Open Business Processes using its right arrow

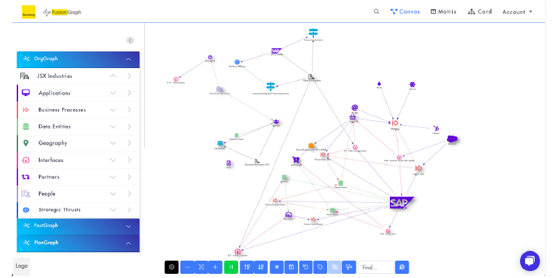[129, 110]
